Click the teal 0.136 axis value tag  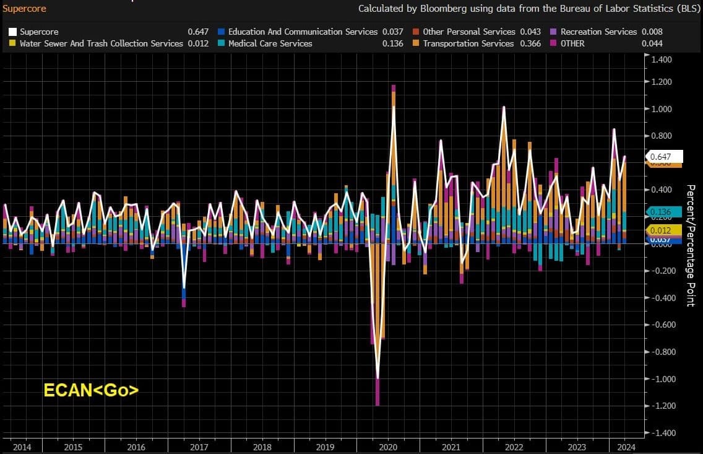tap(665, 212)
